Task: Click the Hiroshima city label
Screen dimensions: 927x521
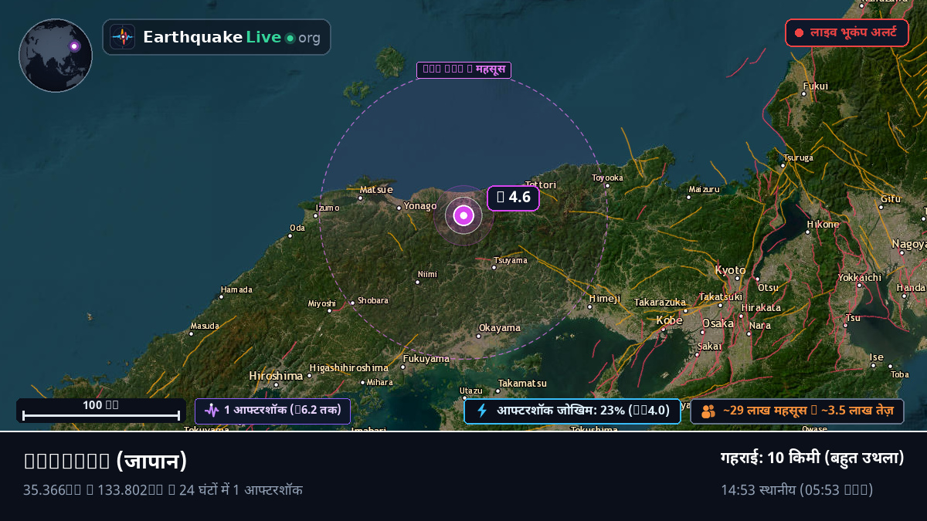Action: [276, 376]
